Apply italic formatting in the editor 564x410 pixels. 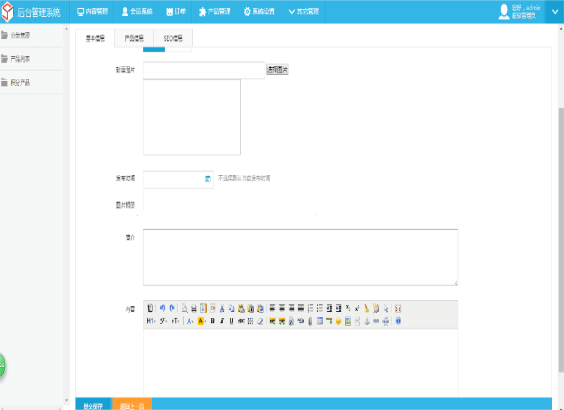tap(222, 321)
